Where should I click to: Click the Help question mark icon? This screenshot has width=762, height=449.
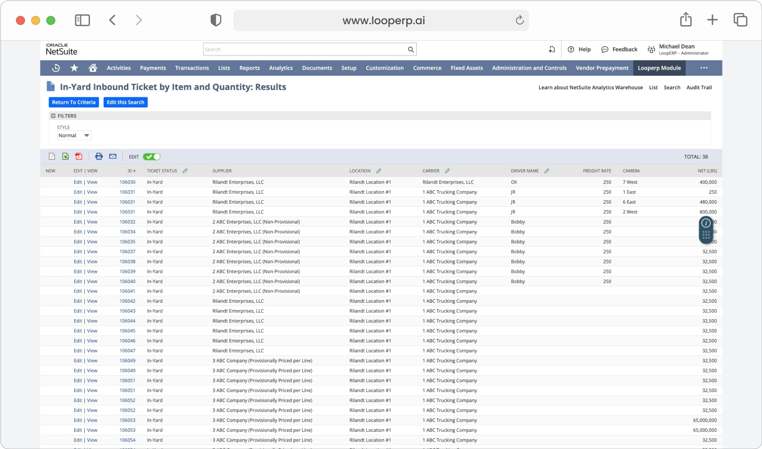click(571, 49)
